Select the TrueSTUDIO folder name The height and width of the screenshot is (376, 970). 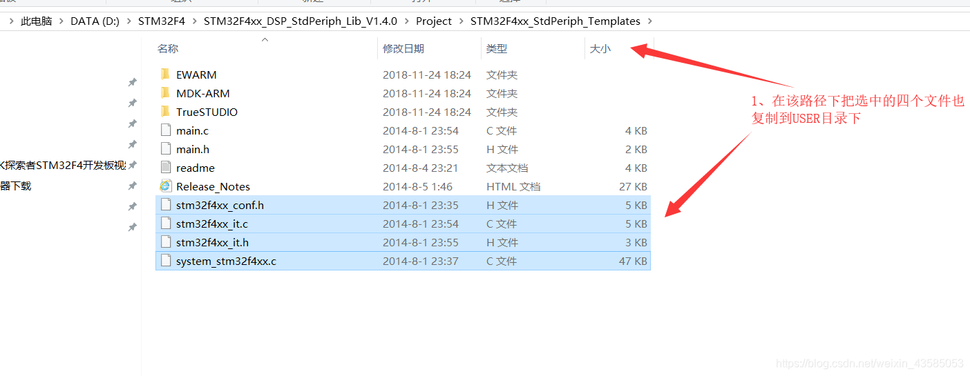coord(207,112)
